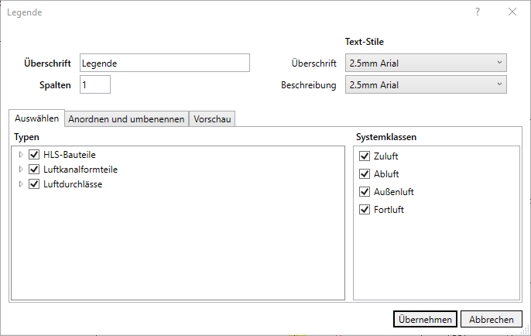Expand the Luftdurchlässe tree node
Image resolution: width=531 pixels, height=336 pixels.
[21, 184]
